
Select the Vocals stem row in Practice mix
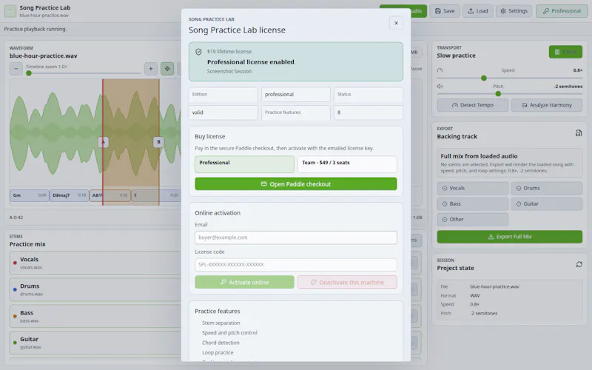pyautogui.click(x=95, y=263)
